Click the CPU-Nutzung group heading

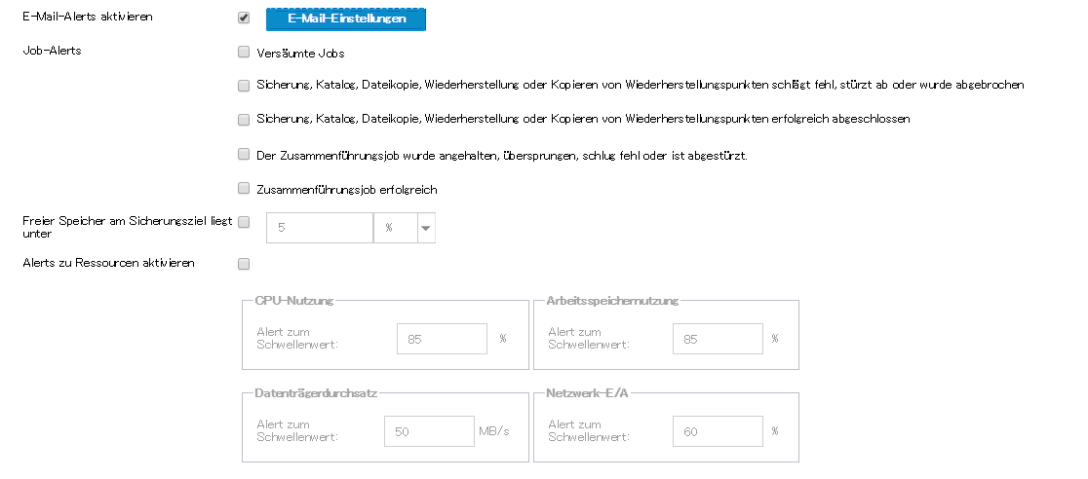click(x=294, y=301)
